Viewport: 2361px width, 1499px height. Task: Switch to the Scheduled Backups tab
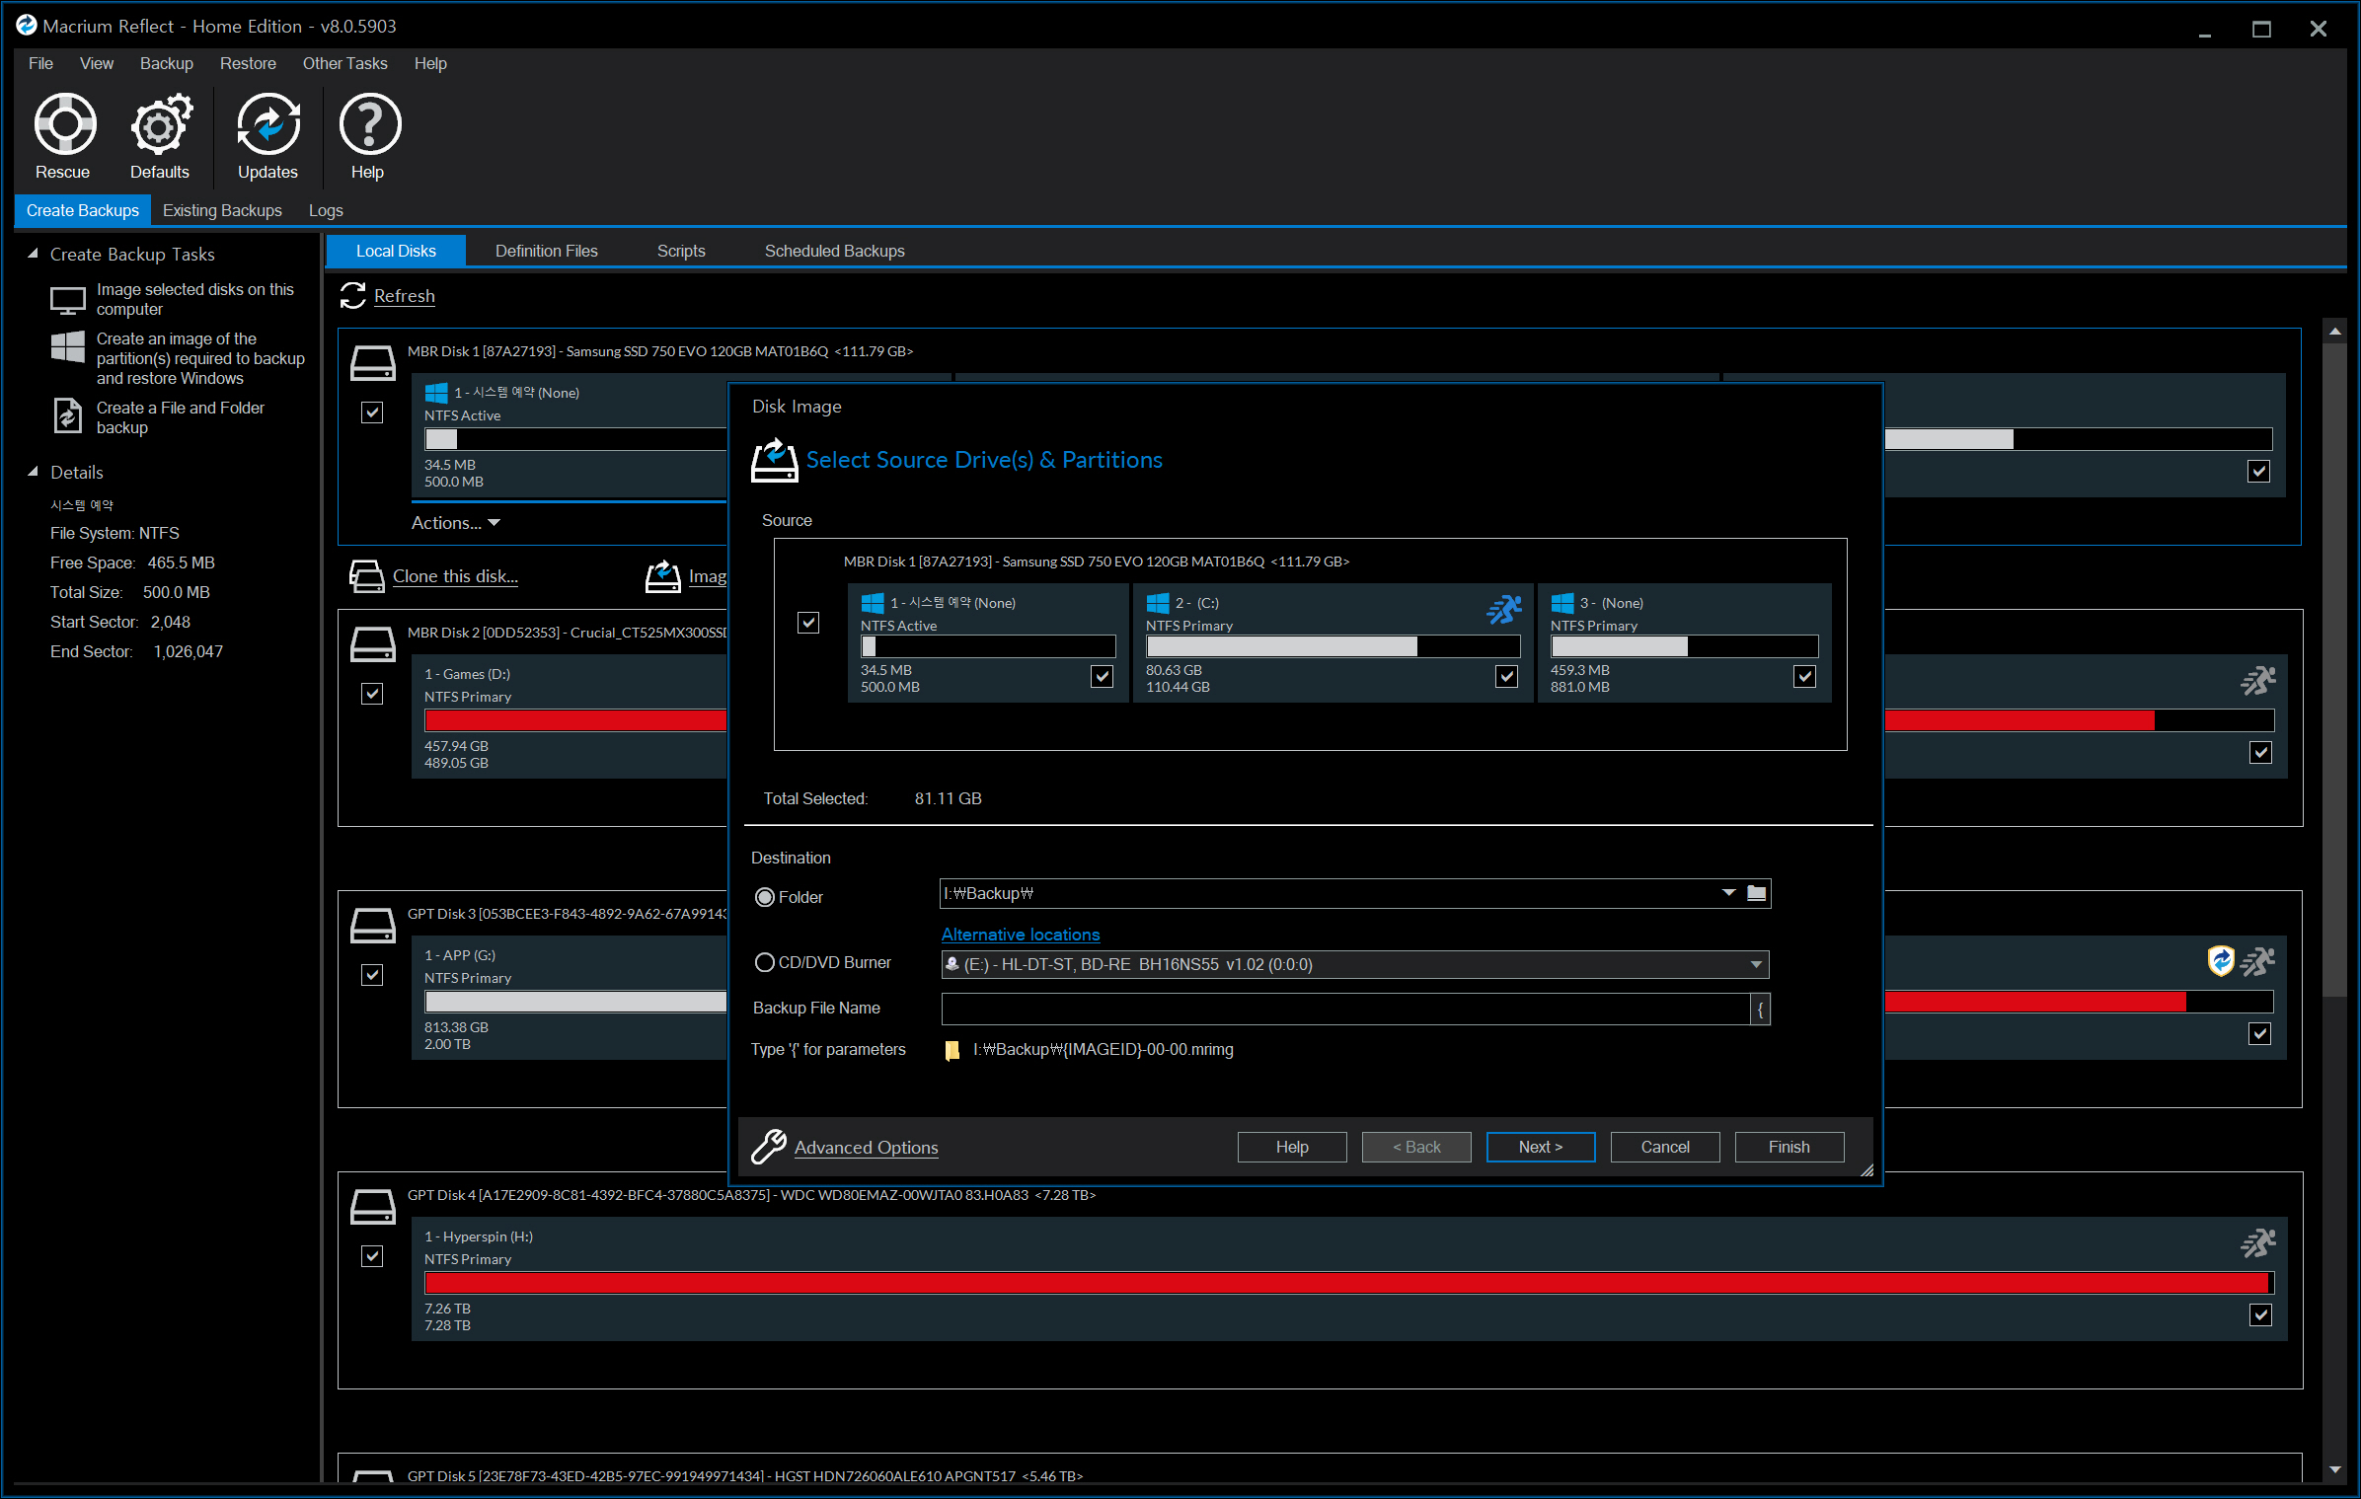[x=834, y=251]
